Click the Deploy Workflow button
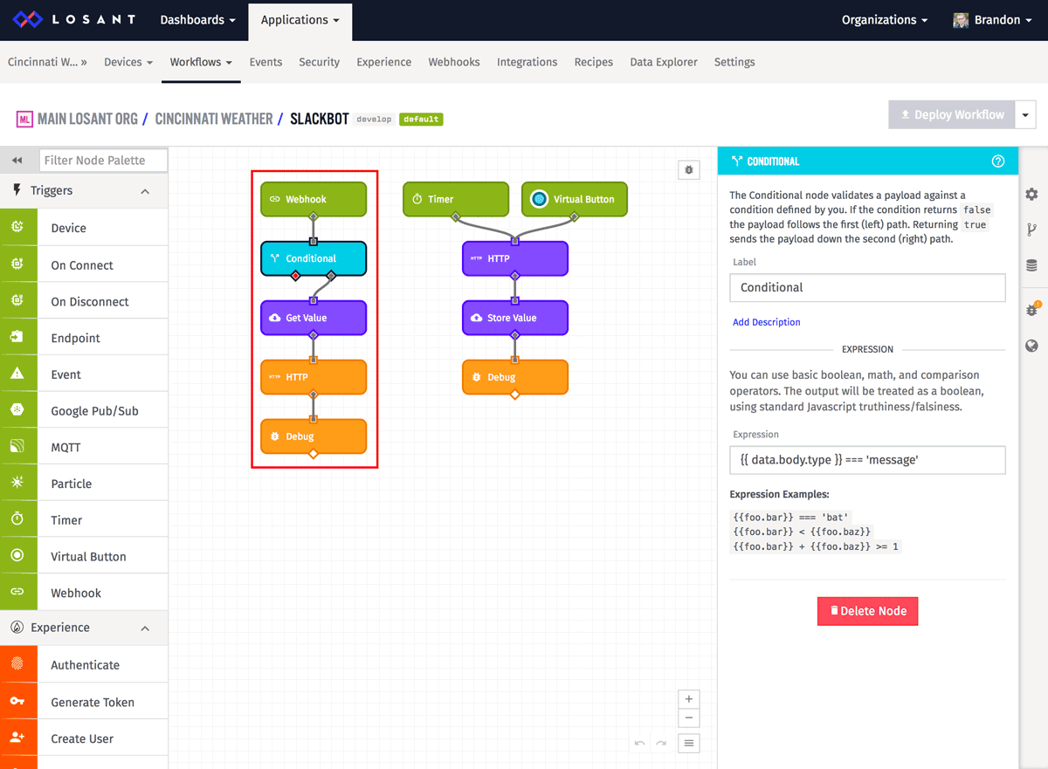1048x769 pixels. click(x=952, y=114)
